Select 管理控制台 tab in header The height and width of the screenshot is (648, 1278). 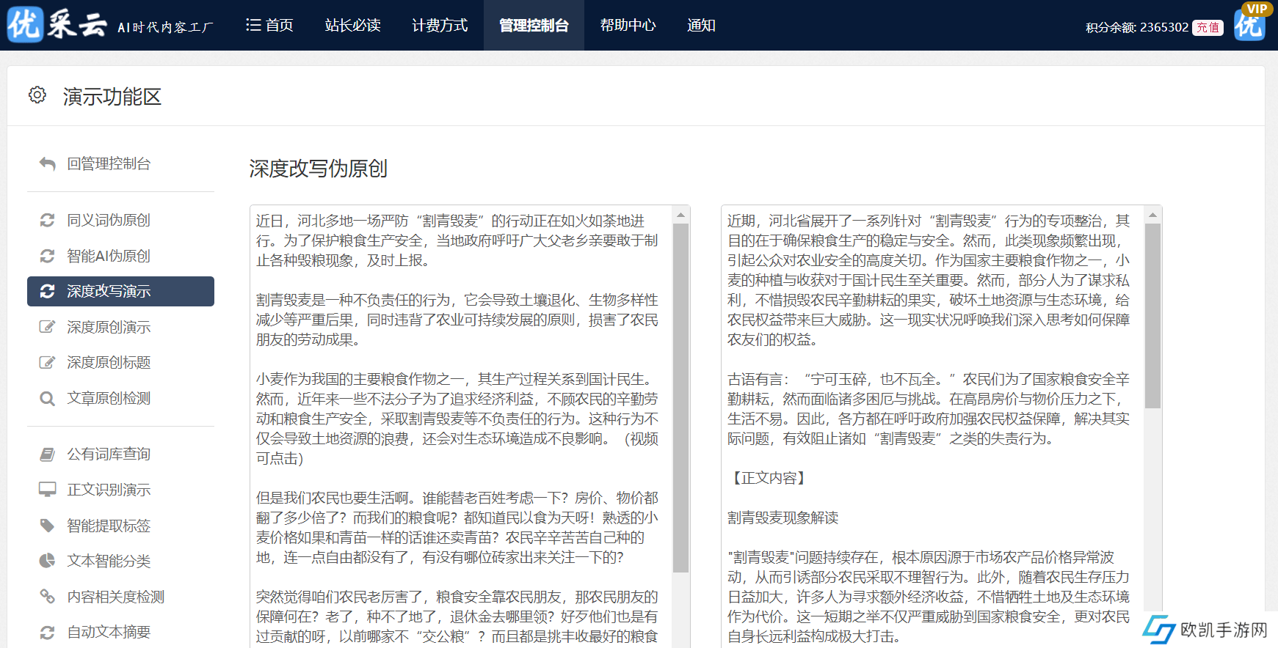[534, 26]
